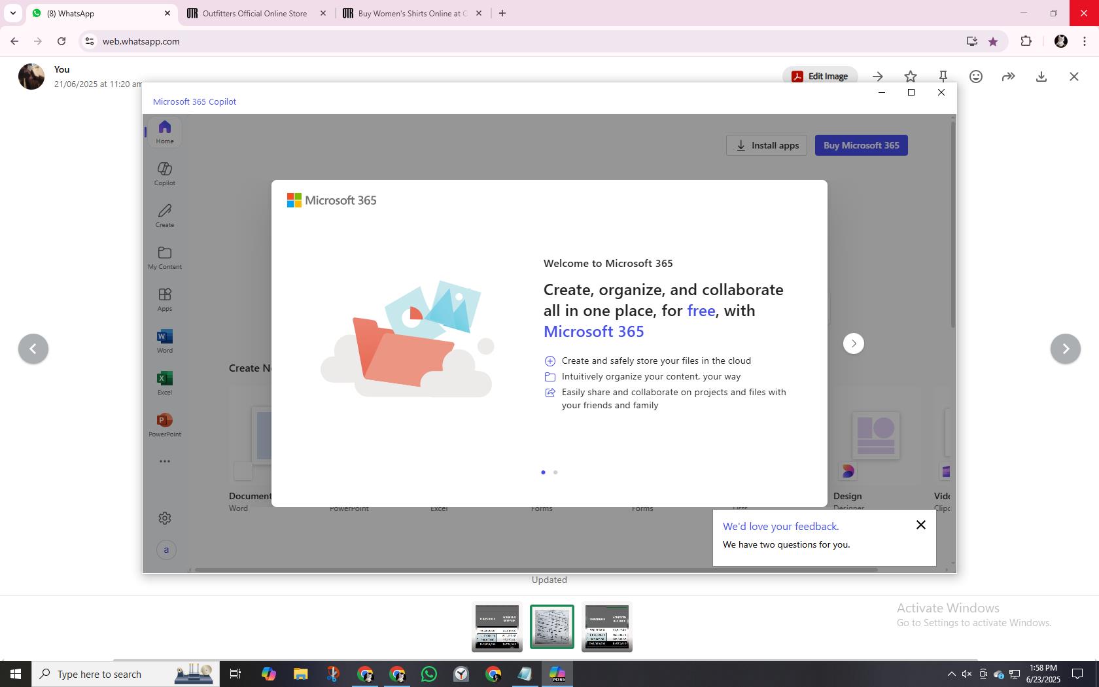Screen dimensions: 1099x687
Task: Select the highlighted middle thumbnail
Action: click(x=552, y=627)
